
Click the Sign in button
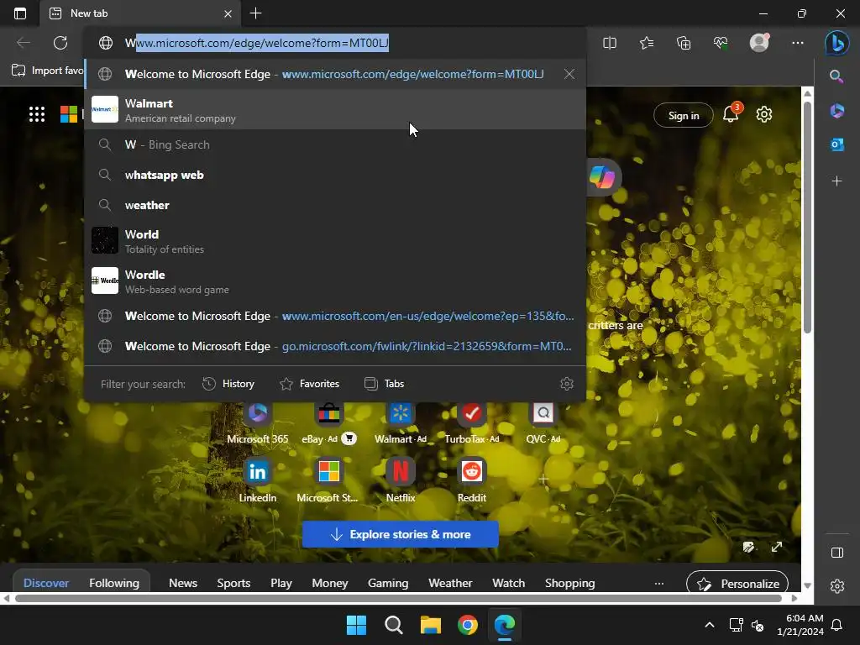click(684, 115)
